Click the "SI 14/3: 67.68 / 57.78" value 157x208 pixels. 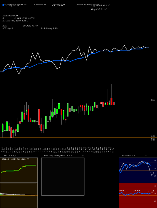click(24, 18)
